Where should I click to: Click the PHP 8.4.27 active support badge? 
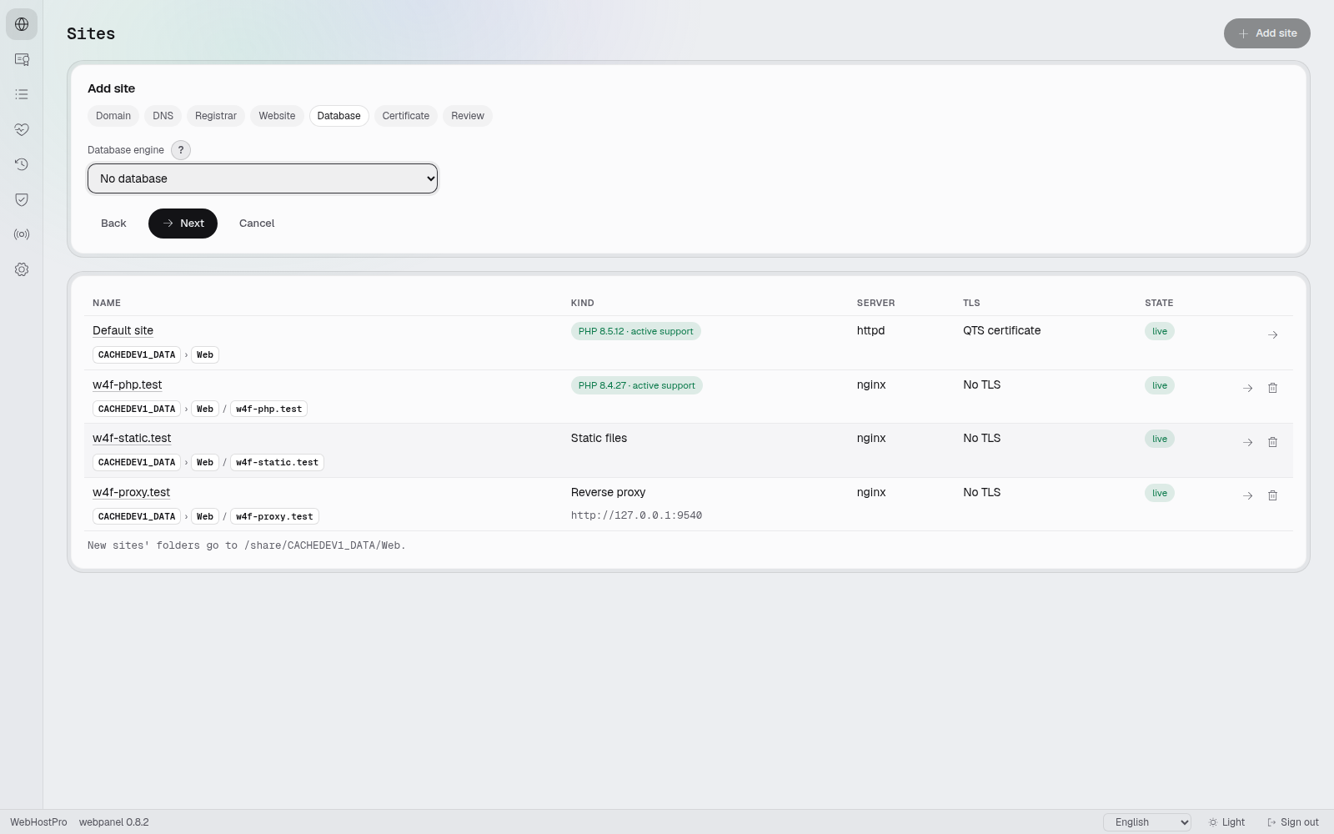tap(637, 385)
